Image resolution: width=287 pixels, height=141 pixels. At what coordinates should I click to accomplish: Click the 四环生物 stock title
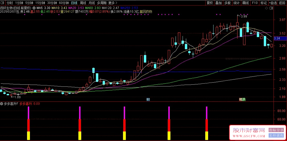coord(16,8)
